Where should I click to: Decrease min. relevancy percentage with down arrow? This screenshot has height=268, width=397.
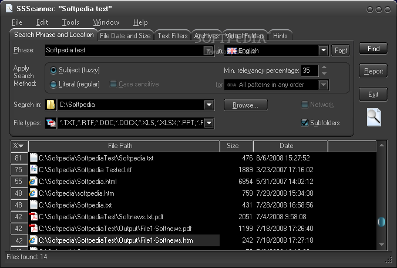tap(324, 73)
